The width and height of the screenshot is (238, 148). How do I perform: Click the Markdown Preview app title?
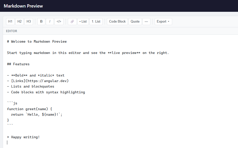pos(23,6)
